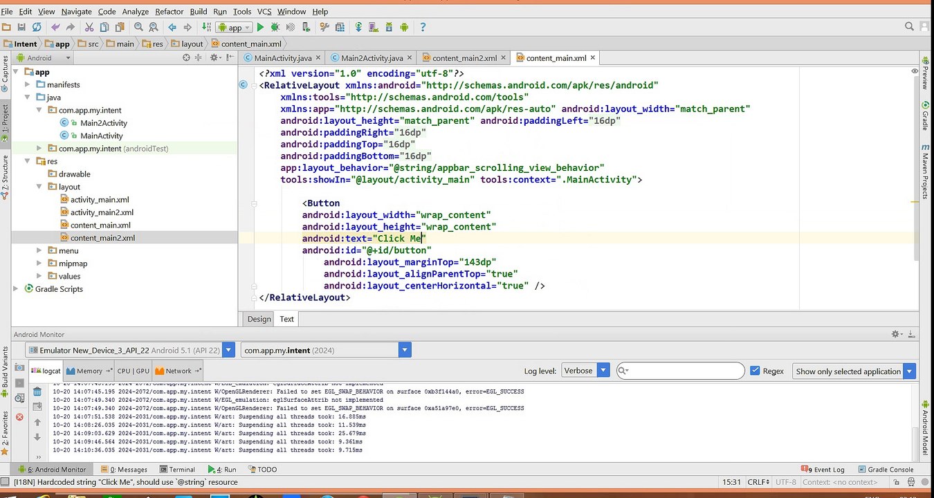Viewport: 934px width, 498px height.
Task: Open the Refactor menu
Action: 169,11
